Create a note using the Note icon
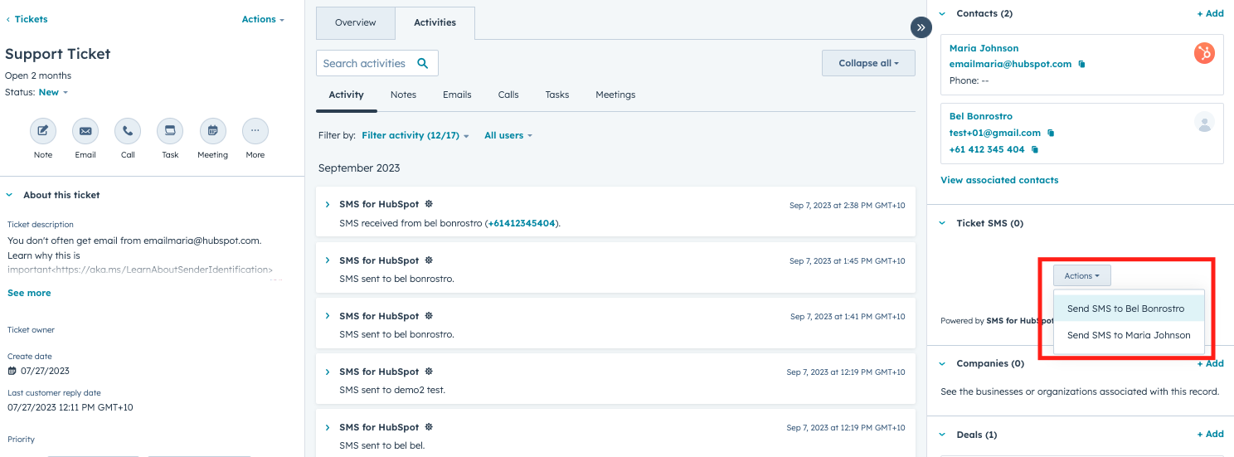 point(43,131)
